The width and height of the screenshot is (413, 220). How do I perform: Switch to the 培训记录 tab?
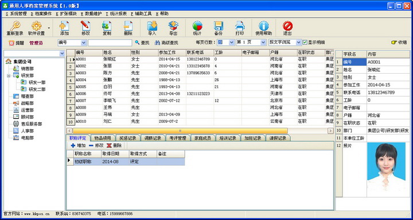pyautogui.click(x=228, y=138)
